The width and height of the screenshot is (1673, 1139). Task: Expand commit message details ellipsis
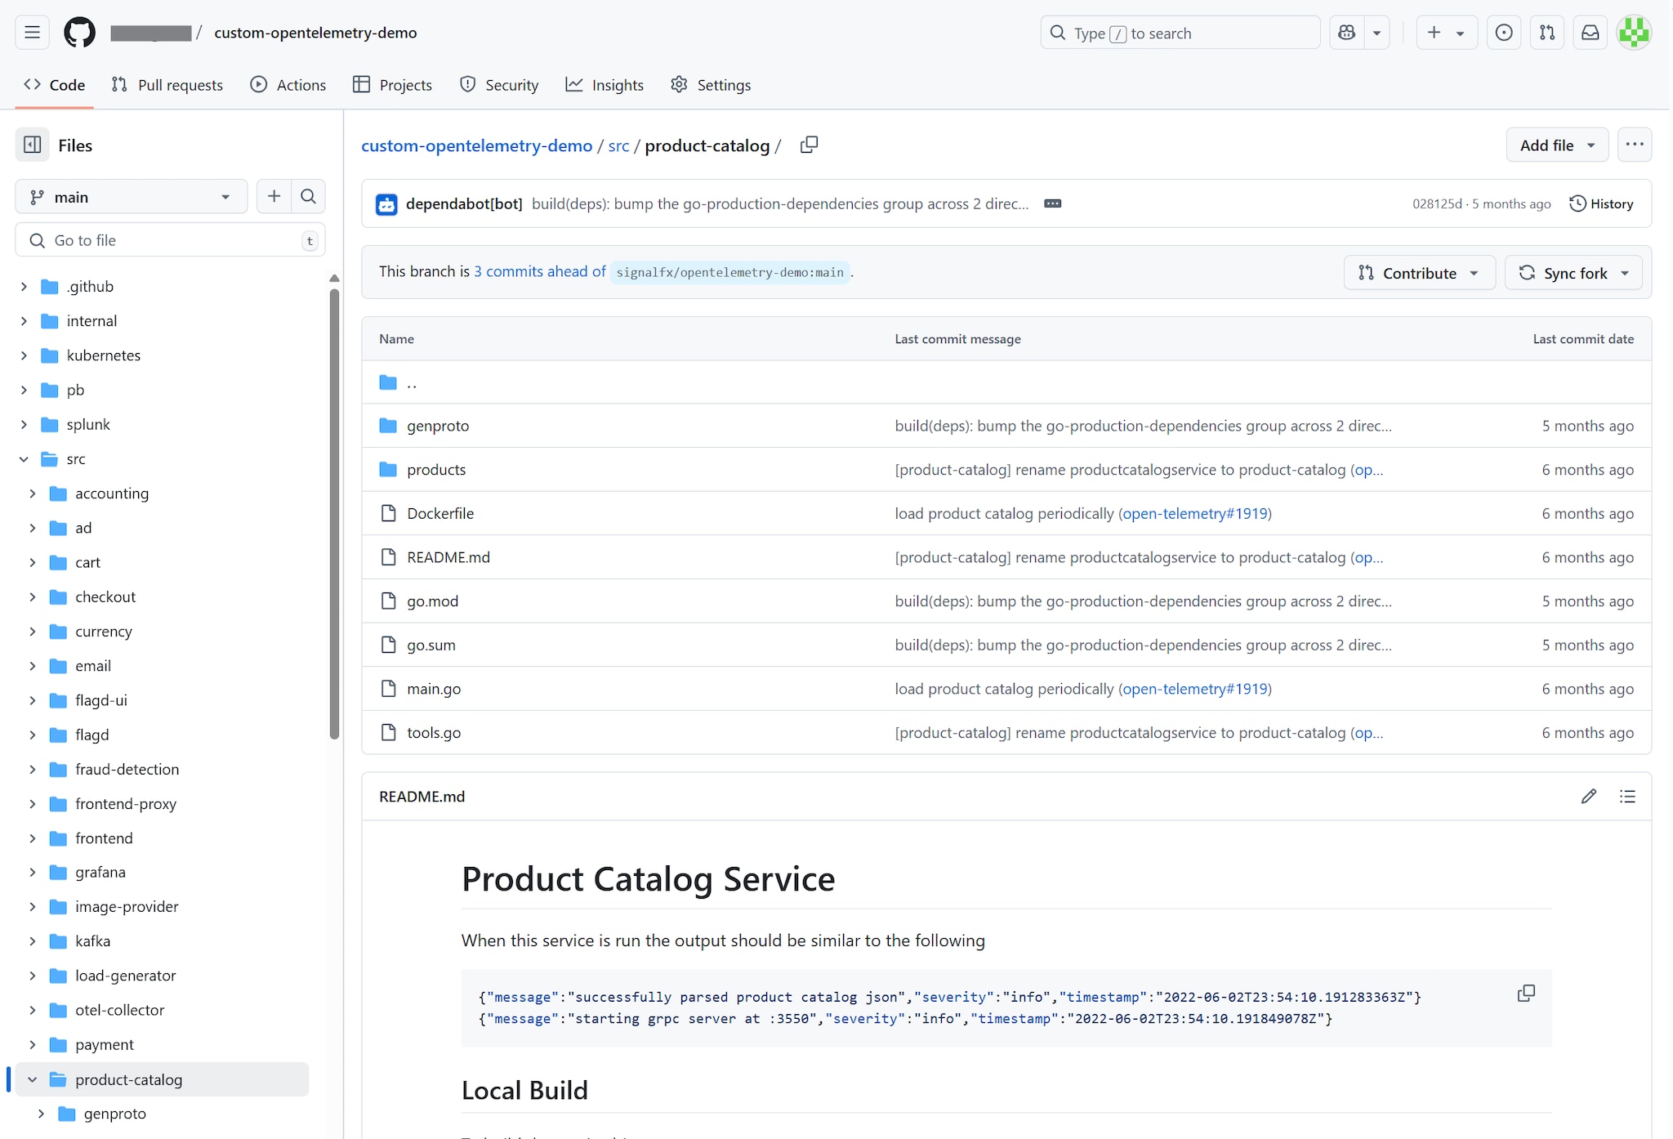(1053, 203)
